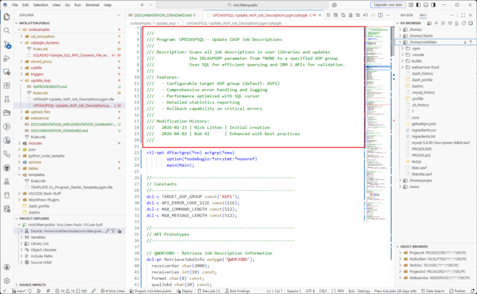The height and width of the screenshot is (294, 477).
Task: Click Bob - Settings in status bar
Action: coord(359,291)
